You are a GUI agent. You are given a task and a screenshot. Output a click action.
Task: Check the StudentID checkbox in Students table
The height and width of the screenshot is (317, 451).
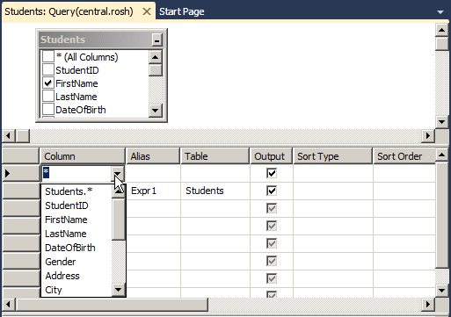click(48, 70)
